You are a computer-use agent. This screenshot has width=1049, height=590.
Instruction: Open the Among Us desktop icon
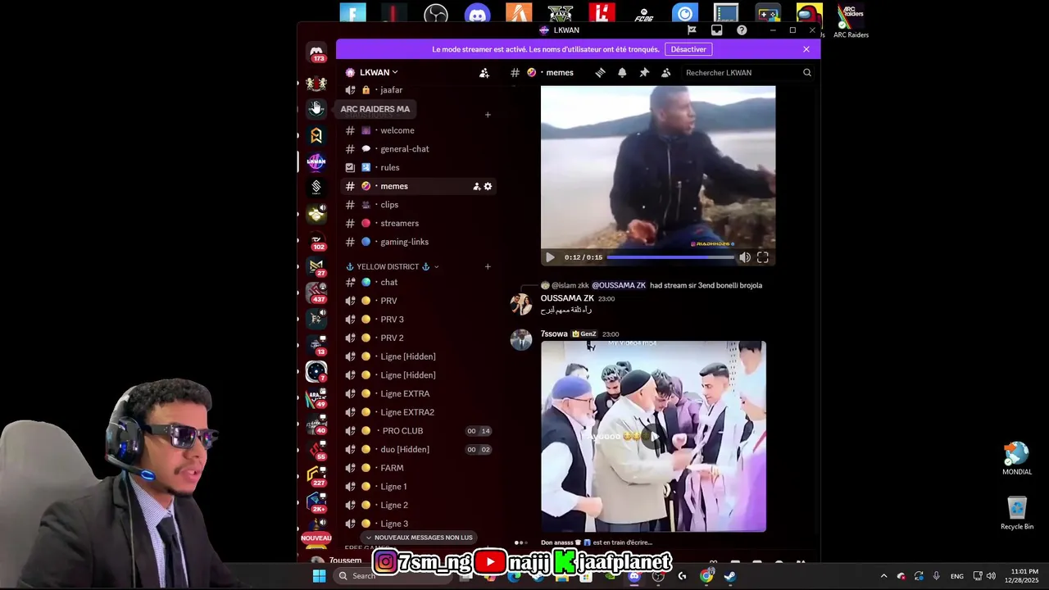[x=809, y=15]
